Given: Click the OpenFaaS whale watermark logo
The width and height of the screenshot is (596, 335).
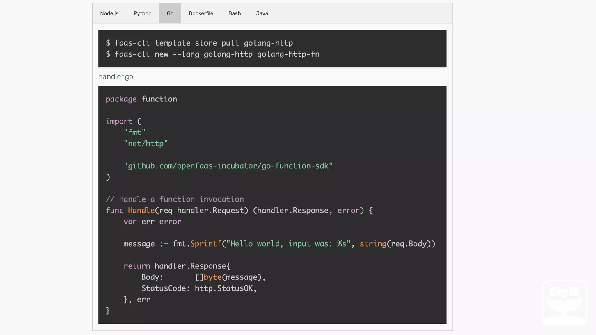Looking at the screenshot, I should 564,302.
